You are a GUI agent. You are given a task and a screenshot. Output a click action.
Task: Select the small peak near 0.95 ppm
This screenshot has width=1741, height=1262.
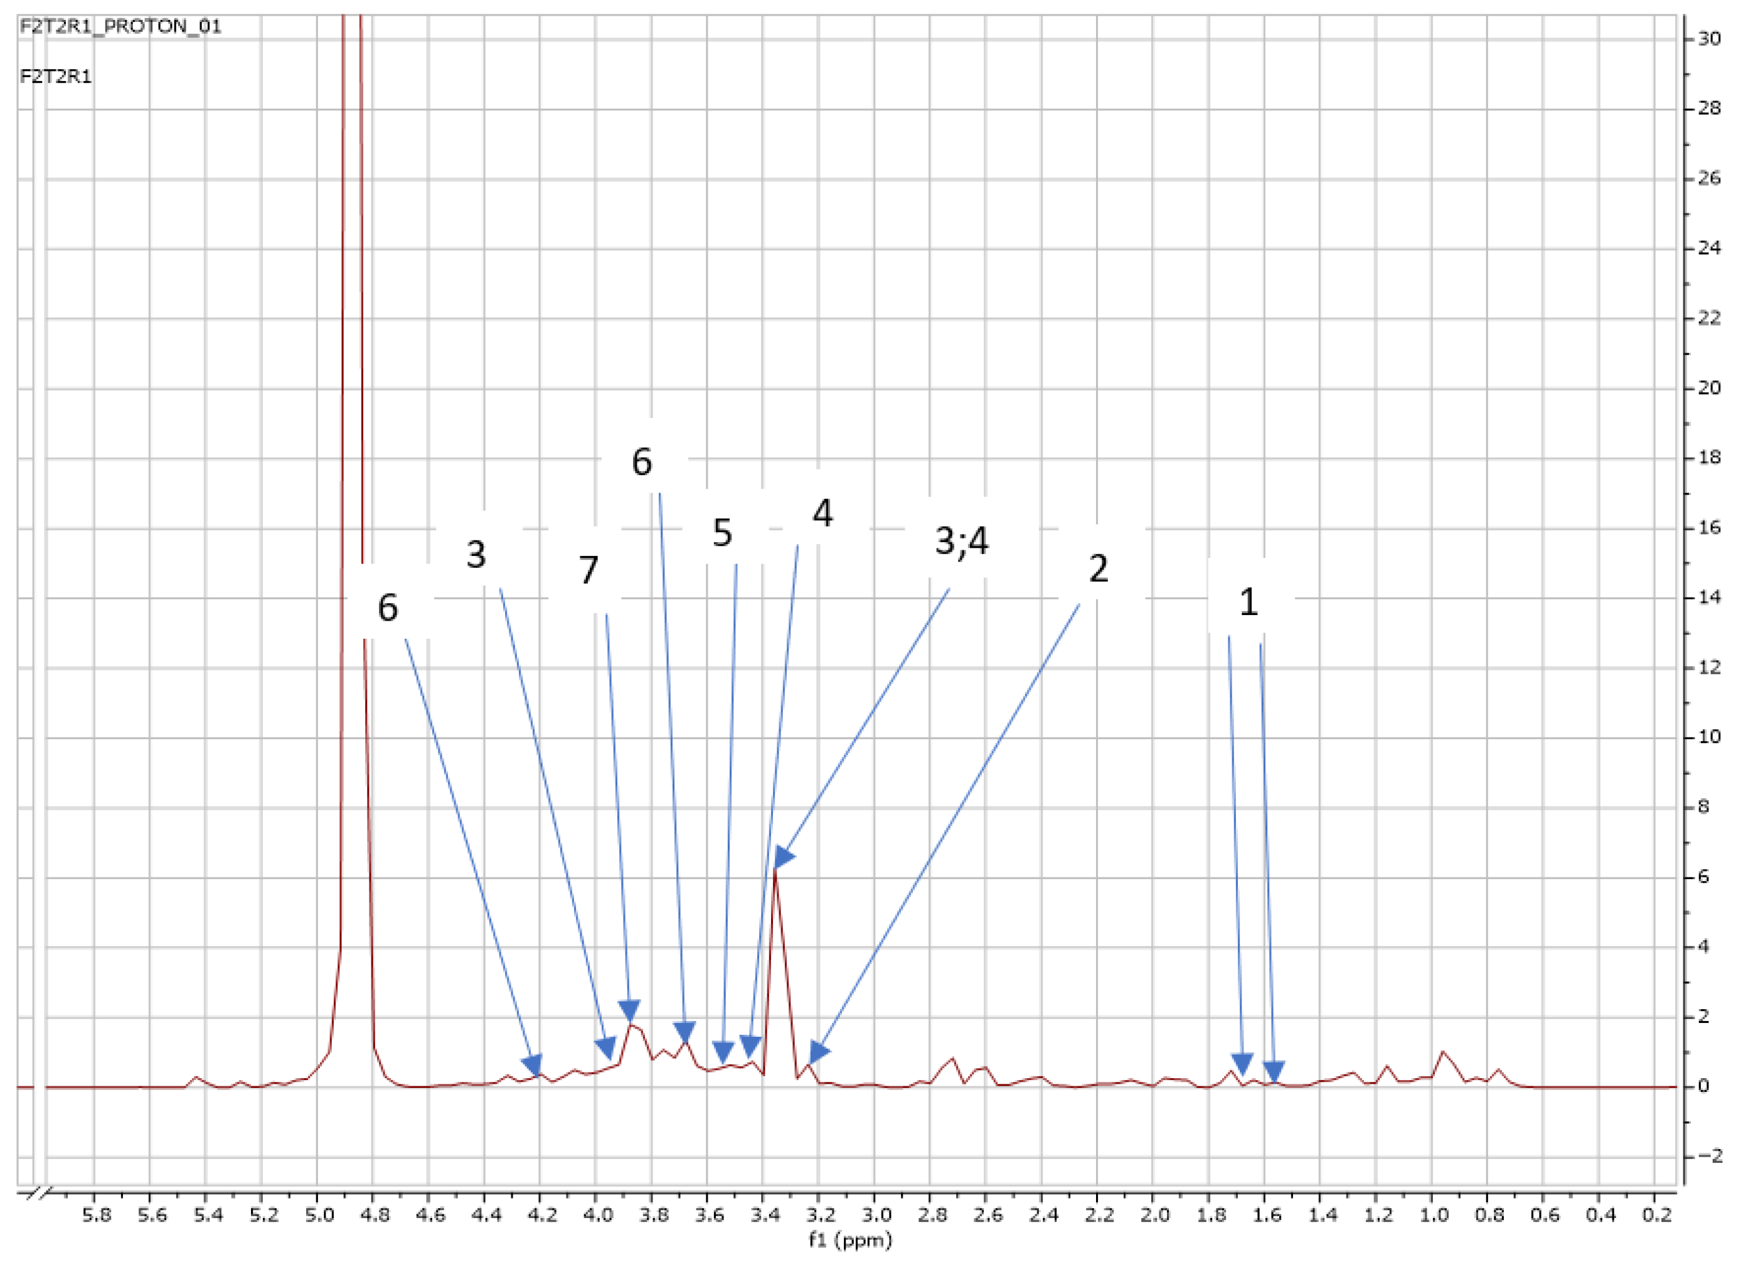pyautogui.click(x=1443, y=1052)
